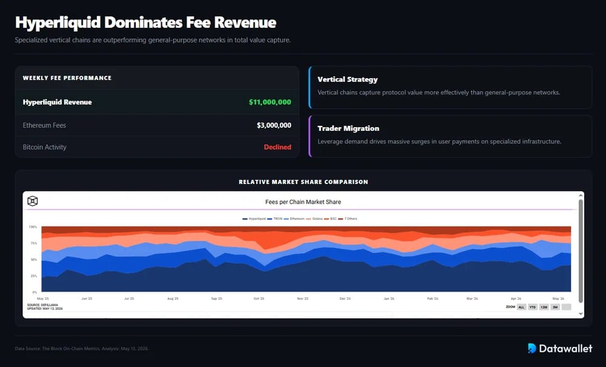Click the Jan '26 x-axis label
The image size is (606, 367).
pyautogui.click(x=389, y=299)
